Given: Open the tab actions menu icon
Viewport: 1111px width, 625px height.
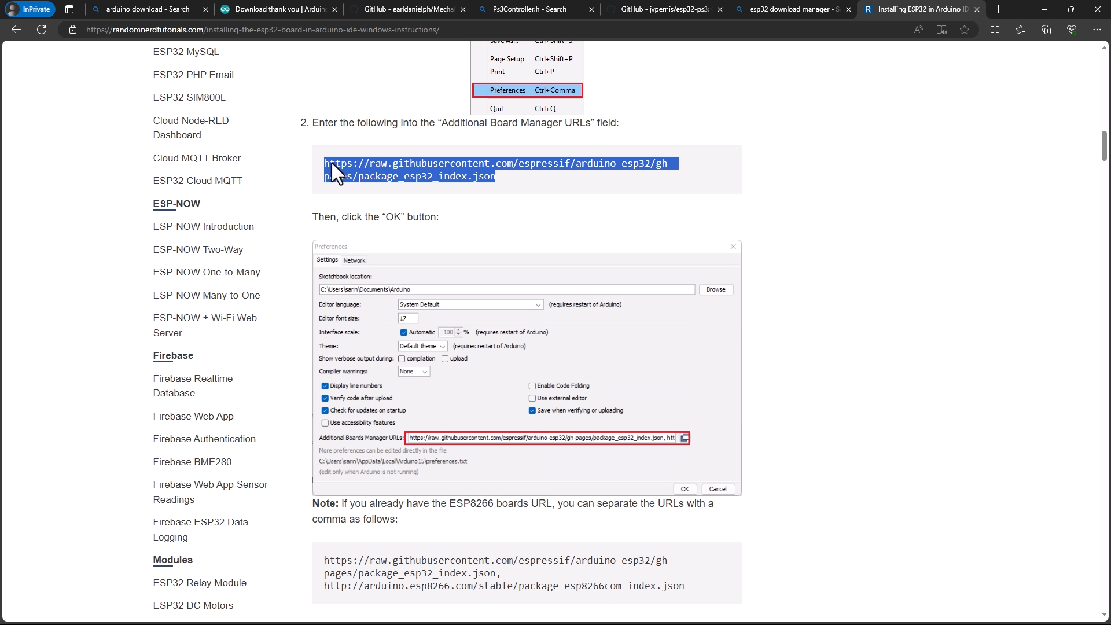Looking at the screenshot, I should click(x=69, y=9).
